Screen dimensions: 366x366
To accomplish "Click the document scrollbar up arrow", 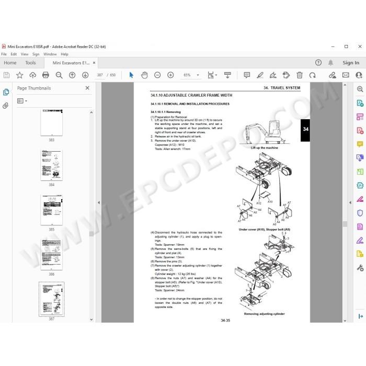I will (x=345, y=85).
